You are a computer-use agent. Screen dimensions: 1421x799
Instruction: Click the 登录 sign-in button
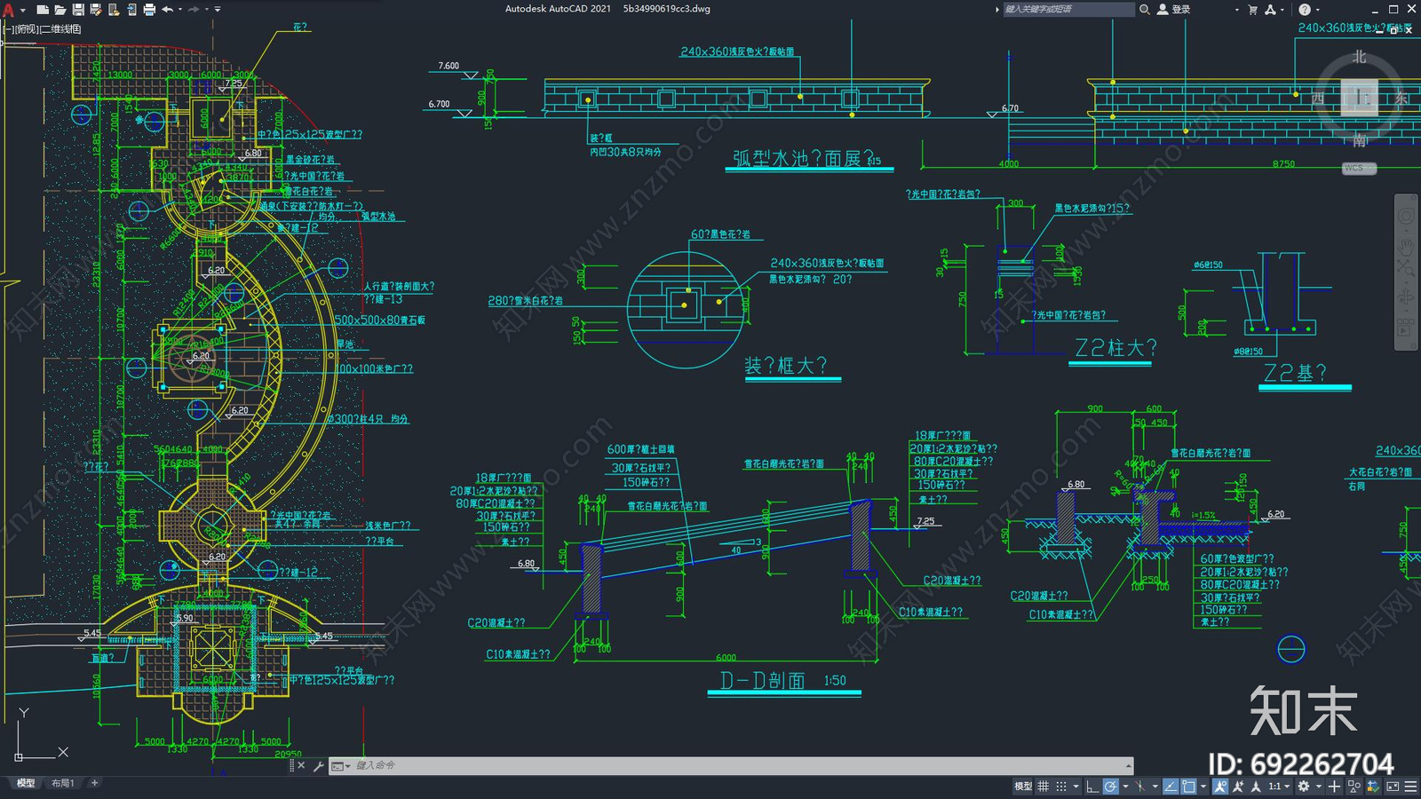[1173, 9]
